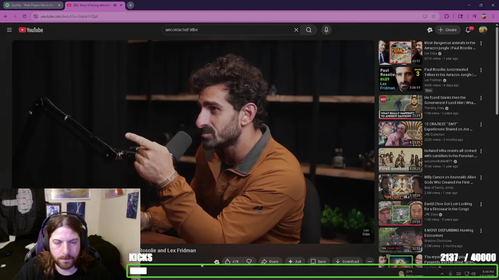Focus the youtube.com address bar

click(226, 16)
